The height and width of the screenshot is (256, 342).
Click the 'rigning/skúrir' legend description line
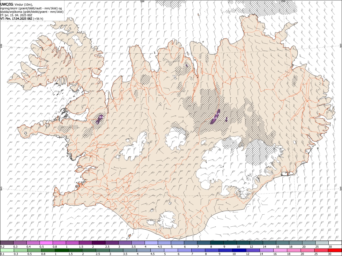31,8
